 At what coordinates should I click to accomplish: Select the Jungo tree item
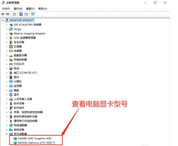pyautogui.click(x=18, y=29)
